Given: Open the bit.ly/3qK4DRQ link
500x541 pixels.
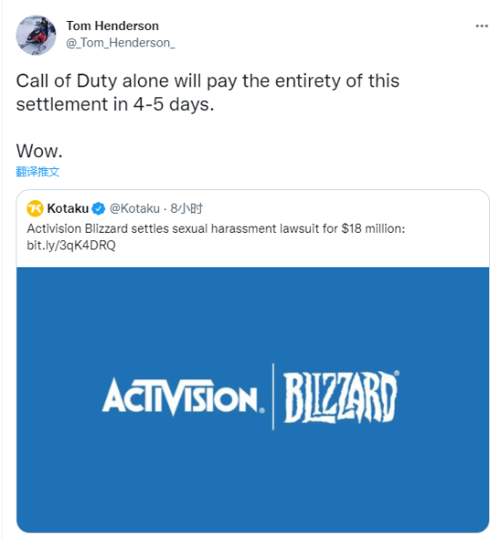Looking at the screenshot, I should point(71,245).
